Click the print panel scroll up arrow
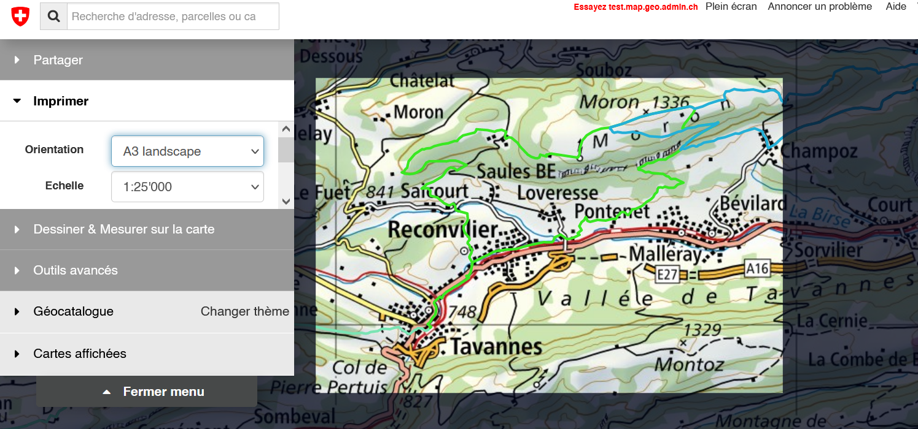The image size is (918, 429). point(286,129)
